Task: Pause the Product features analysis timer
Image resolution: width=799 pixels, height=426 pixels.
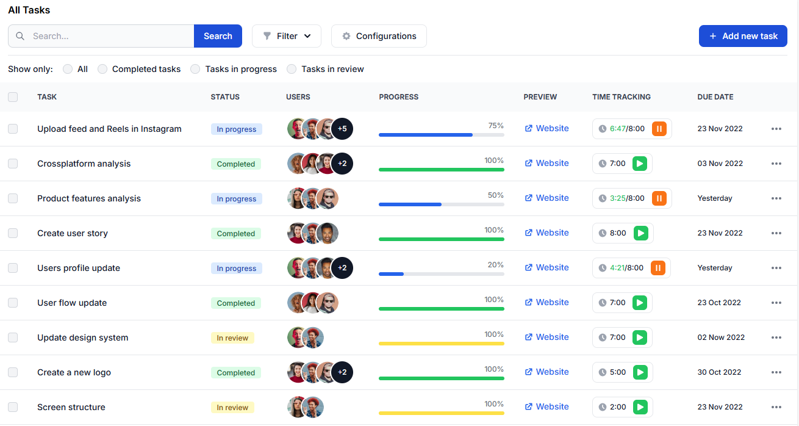Action: pyautogui.click(x=659, y=198)
